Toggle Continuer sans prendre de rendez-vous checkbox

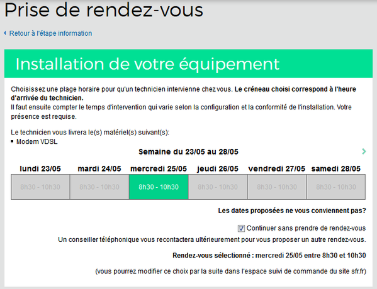(x=241, y=228)
